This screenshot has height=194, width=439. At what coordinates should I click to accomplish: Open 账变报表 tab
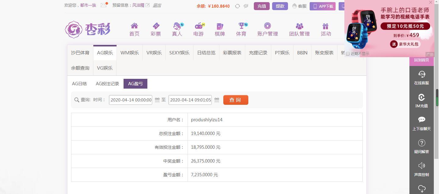[324, 53]
